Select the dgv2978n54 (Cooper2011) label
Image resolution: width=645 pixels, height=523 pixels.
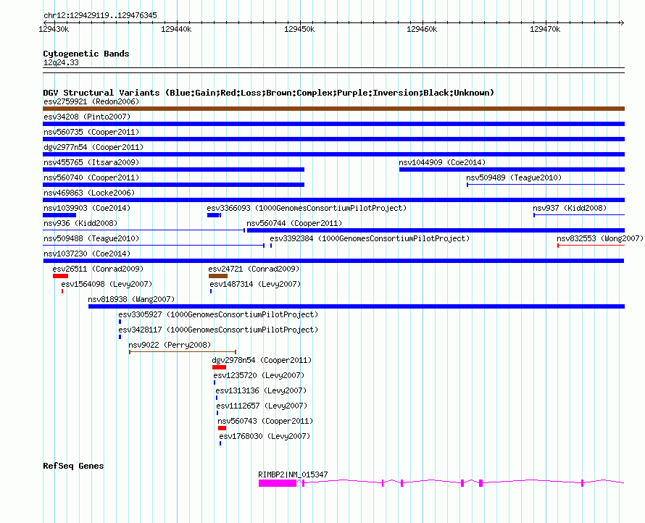coord(262,360)
